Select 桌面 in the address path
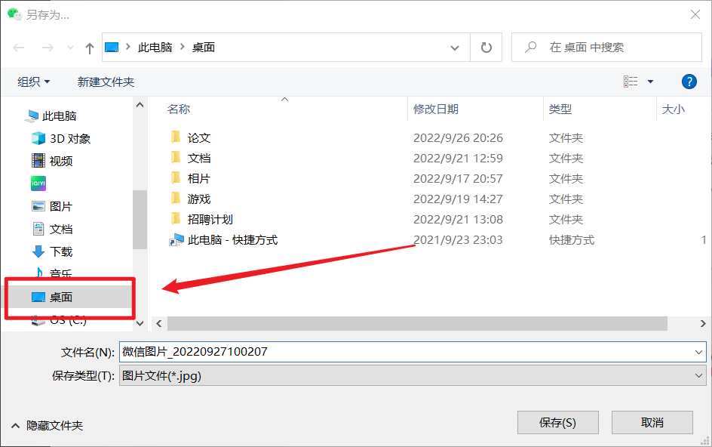Screen dimensions: 712x447 pyautogui.click(x=203, y=48)
